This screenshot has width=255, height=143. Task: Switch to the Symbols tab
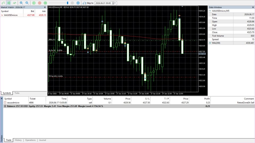(7, 93)
